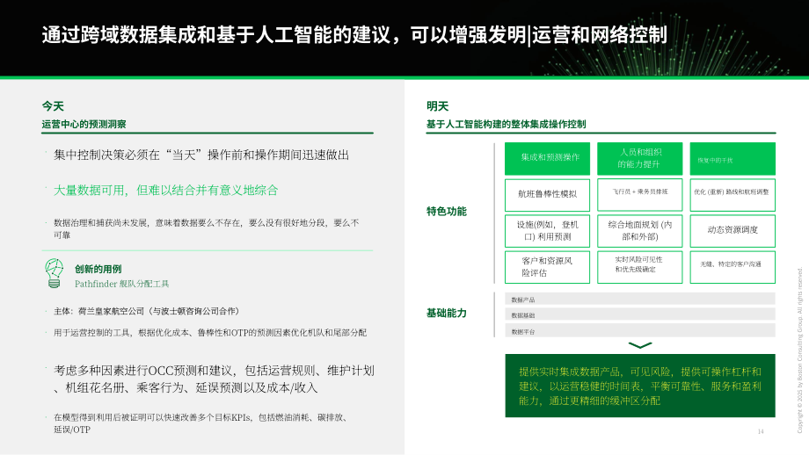Click the green header box 恢复中的干扰
This screenshot has width=809, height=455.
[x=732, y=158]
